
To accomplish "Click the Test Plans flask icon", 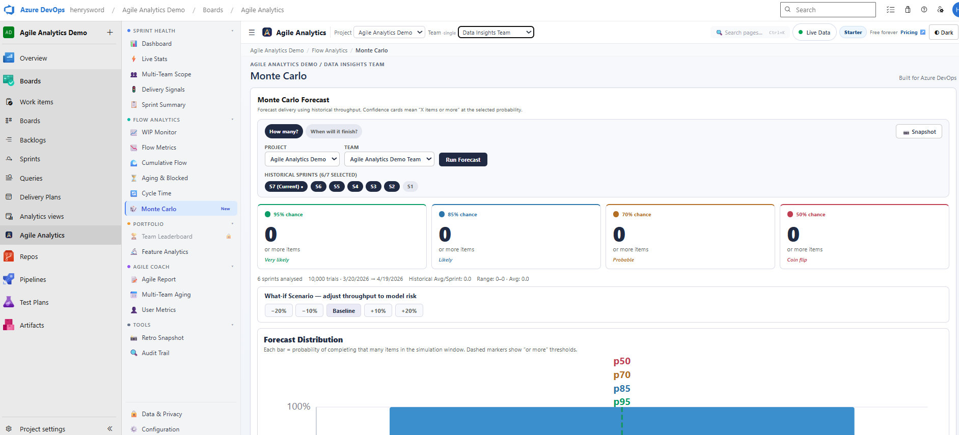I will [9, 302].
